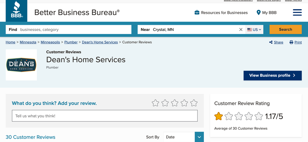Focus the Find businesses search field
Viewport: 308px width, 142px height.
coord(74,29)
